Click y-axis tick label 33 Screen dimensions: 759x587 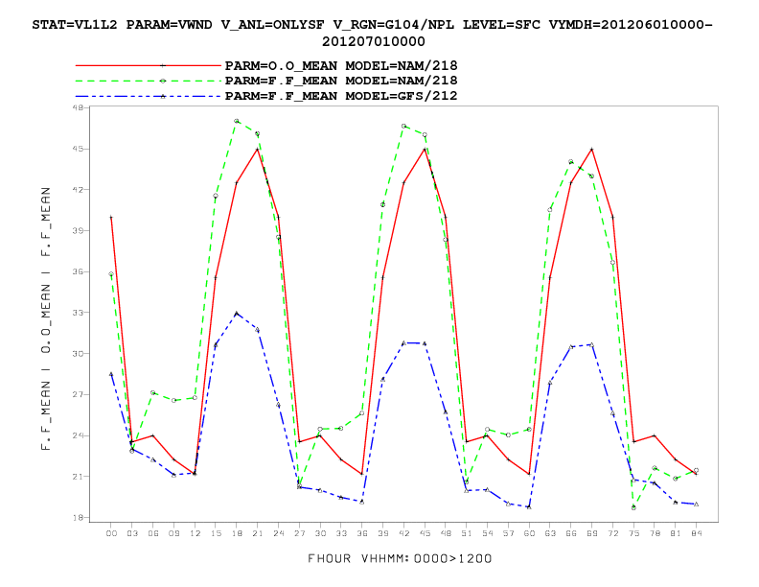point(77,313)
